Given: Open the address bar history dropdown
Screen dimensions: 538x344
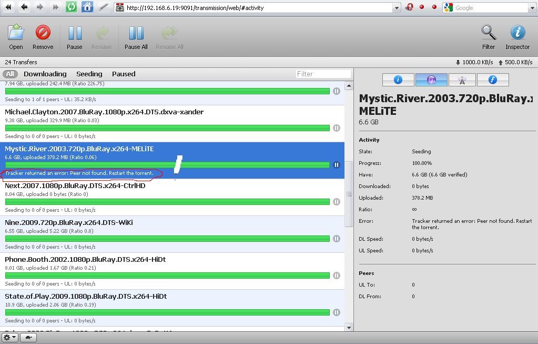Looking at the screenshot, I should click(x=397, y=7).
